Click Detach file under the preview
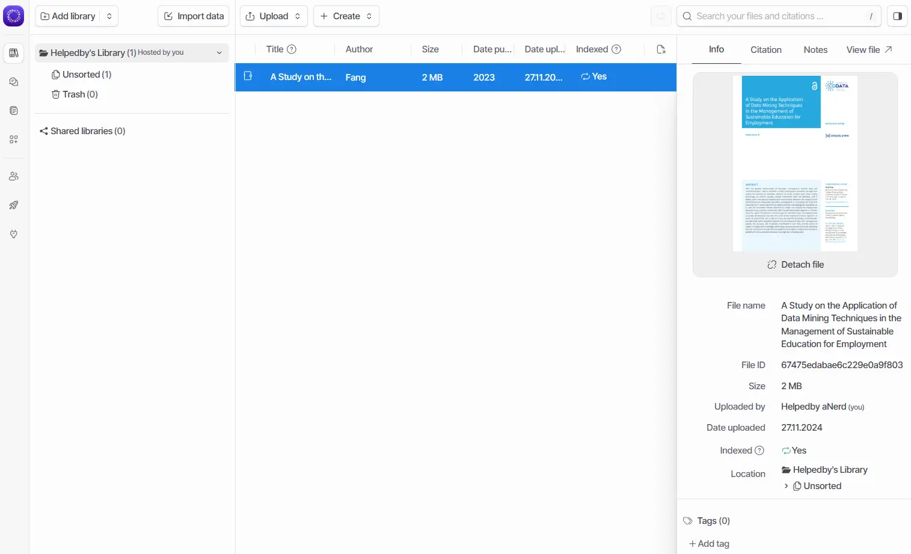Screen dimensions: 911x554 796,265
